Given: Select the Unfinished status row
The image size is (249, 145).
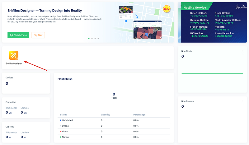Looking at the screenshot, I should tap(114, 120).
